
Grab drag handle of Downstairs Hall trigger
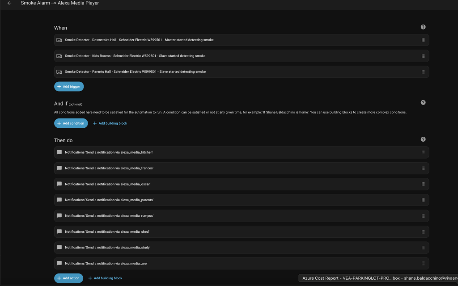pos(423,40)
